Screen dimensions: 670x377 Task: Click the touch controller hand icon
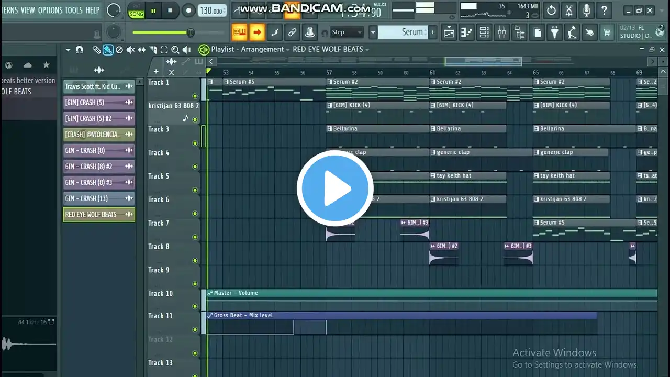click(590, 32)
